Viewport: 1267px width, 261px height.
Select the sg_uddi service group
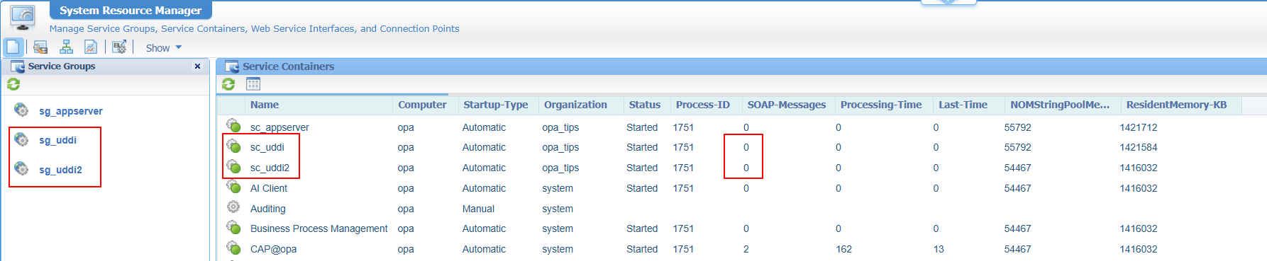tap(57, 140)
